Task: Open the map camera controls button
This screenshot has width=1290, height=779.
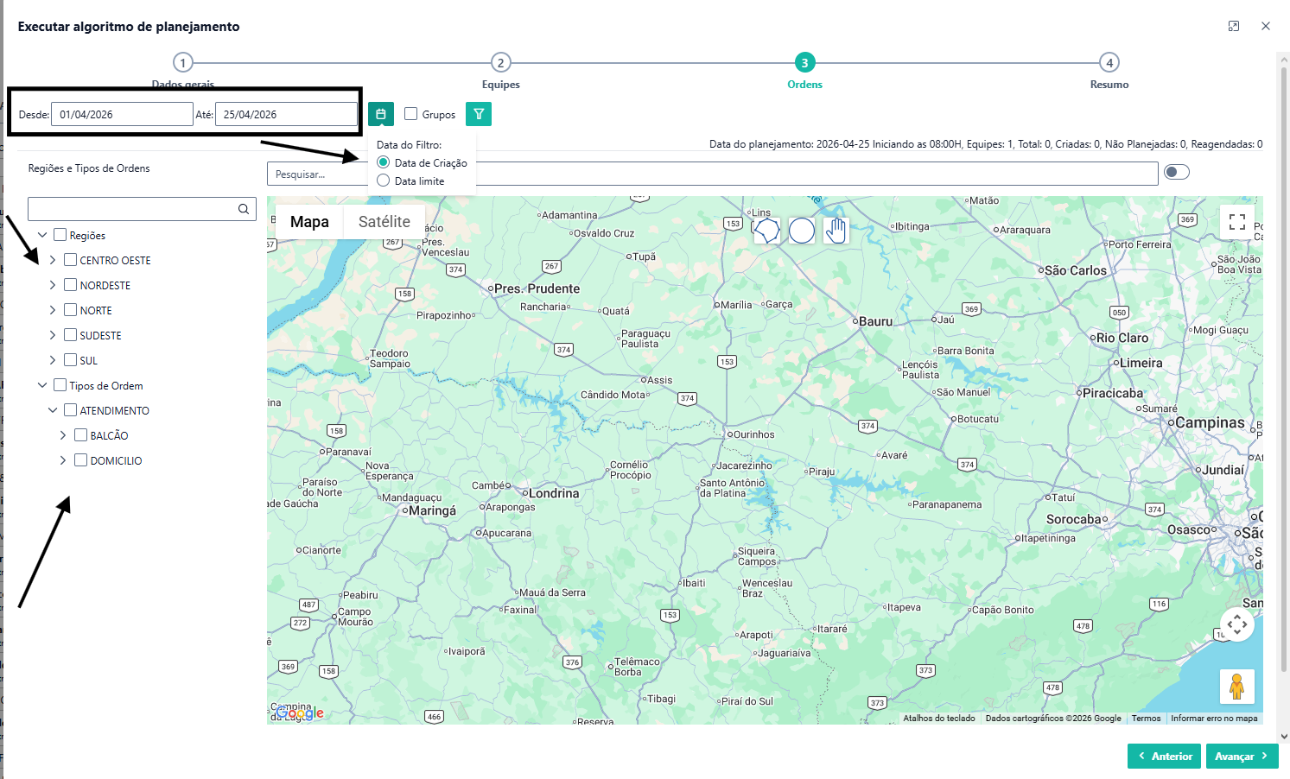Action: 1236,624
